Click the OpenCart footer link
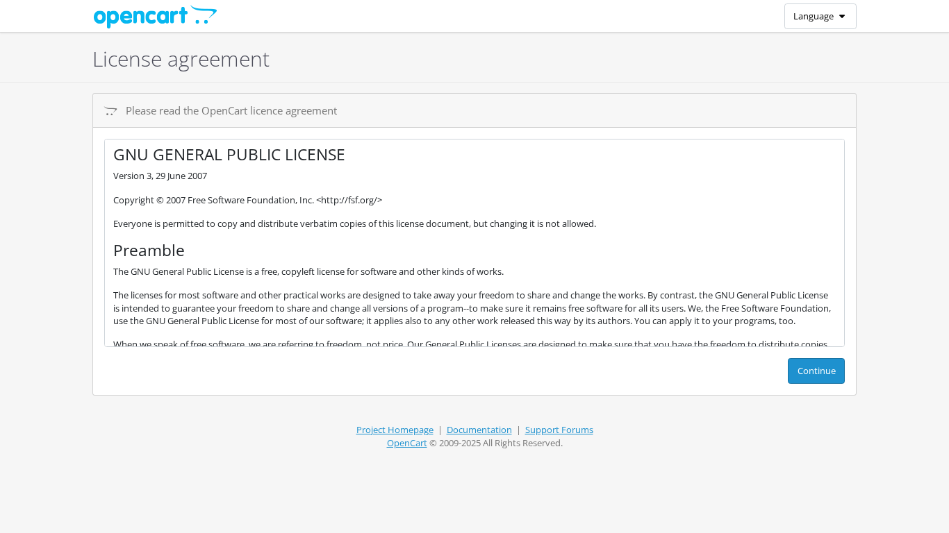Image resolution: width=949 pixels, height=533 pixels. 406,443
